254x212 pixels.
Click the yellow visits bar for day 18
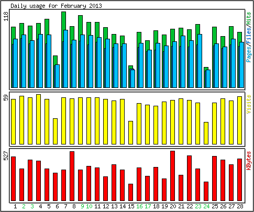pyautogui.click(x=156, y=125)
